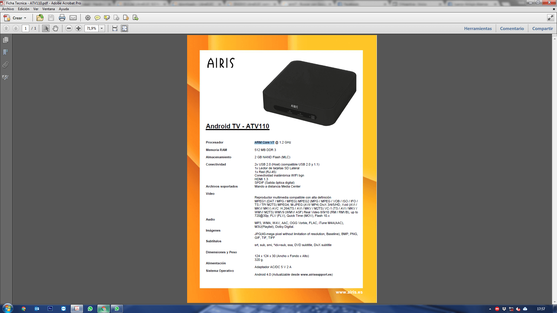Screen dimensions: 557x313
Task: Open the Attachments paperclip panel
Action: (6, 65)
